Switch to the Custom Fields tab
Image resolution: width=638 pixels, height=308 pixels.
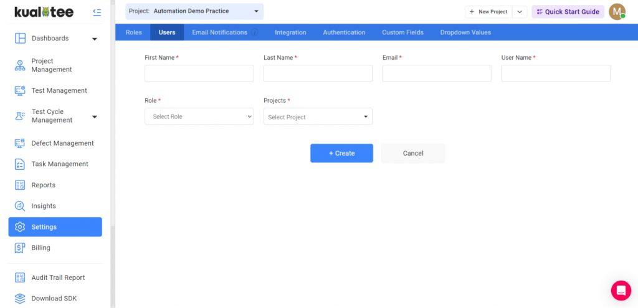point(402,32)
